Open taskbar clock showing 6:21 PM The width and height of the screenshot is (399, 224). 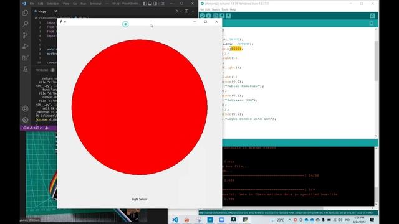click(x=359, y=220)
